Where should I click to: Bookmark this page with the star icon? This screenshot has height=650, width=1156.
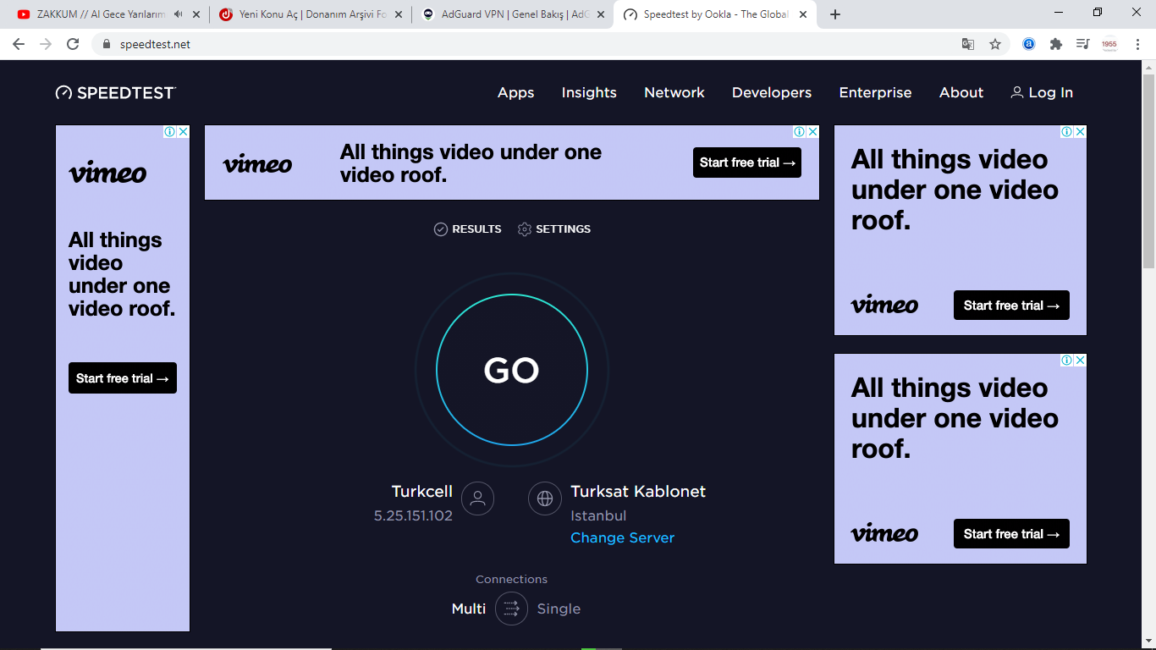(x=995, y=44)
